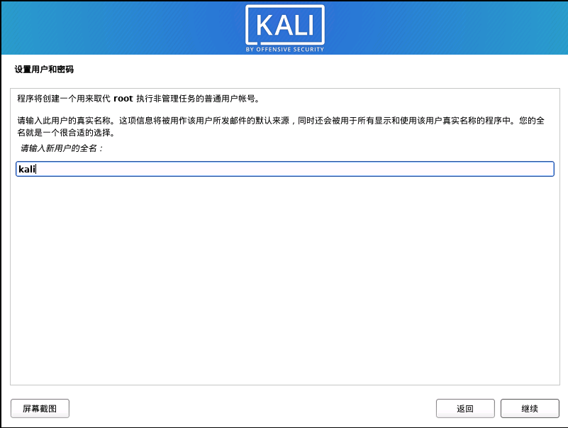The width and height of the screenshot is (568, 428).
Task: Click the blue banner right of the logo
Action: (445, 28)
